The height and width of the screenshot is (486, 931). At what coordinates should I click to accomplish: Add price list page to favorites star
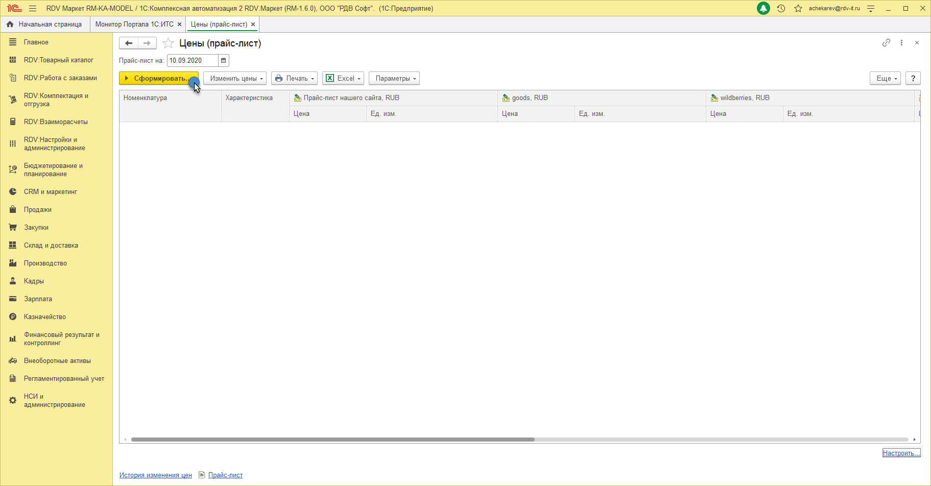click(168, 43)
